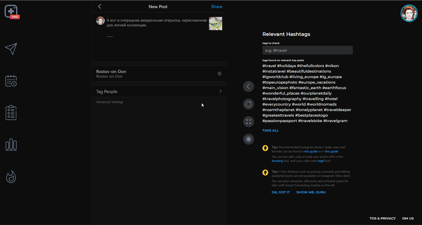Image resolution: width=422 pixels, height=225 pixels.
Task: Click the Share link
Action: [x=217, y=7]
